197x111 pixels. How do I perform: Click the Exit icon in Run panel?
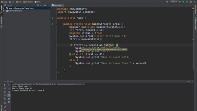tap(5, 99)
